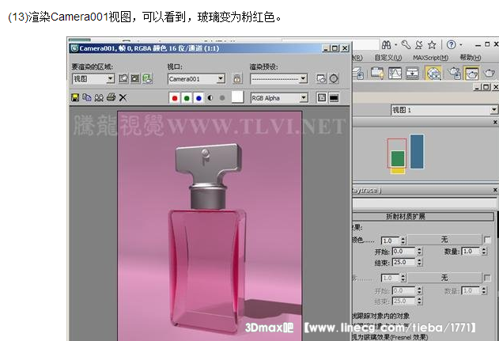Click the key subscription icon
The image size is (499, 341).
[406, 45]
